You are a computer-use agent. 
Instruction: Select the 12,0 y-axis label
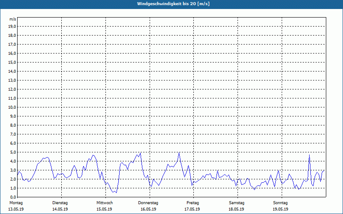coord(12,89)
